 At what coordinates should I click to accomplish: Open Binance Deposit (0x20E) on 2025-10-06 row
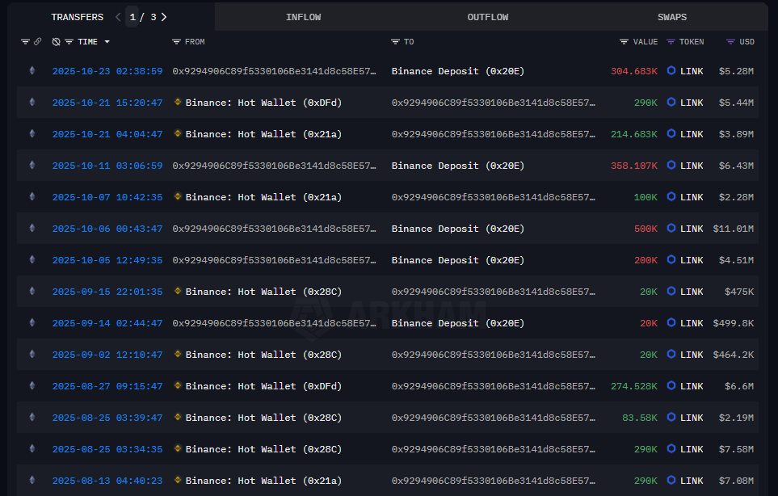click(x=457, y=229)
